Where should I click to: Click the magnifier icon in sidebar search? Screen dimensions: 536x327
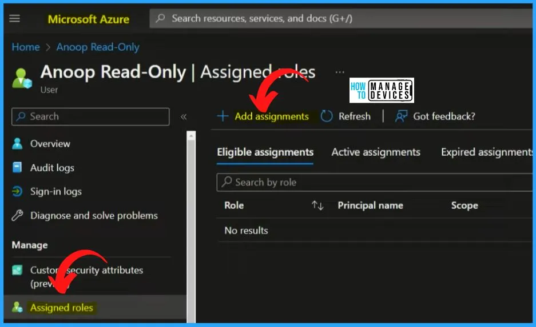(21, 116)
